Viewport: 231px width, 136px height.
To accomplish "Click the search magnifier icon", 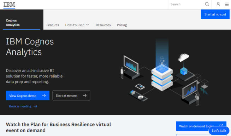I will (207, 4).
